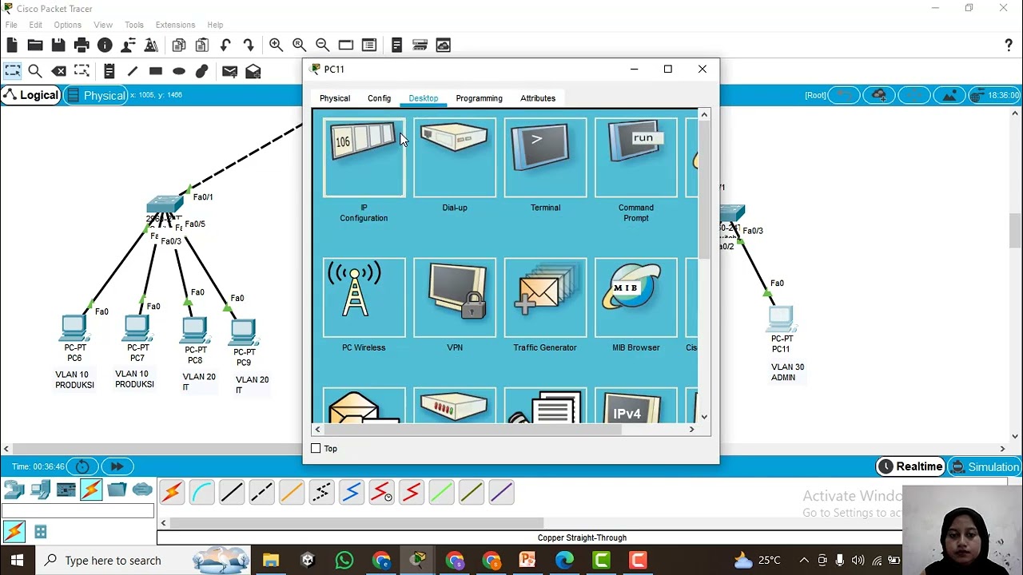Open the MIB Browser application
Viewport: 1023px width, 575px height.
click(x=635, y=297)
